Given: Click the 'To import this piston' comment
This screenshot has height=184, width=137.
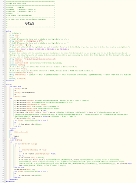Looking at the screenshot, I should click(31, 20).
